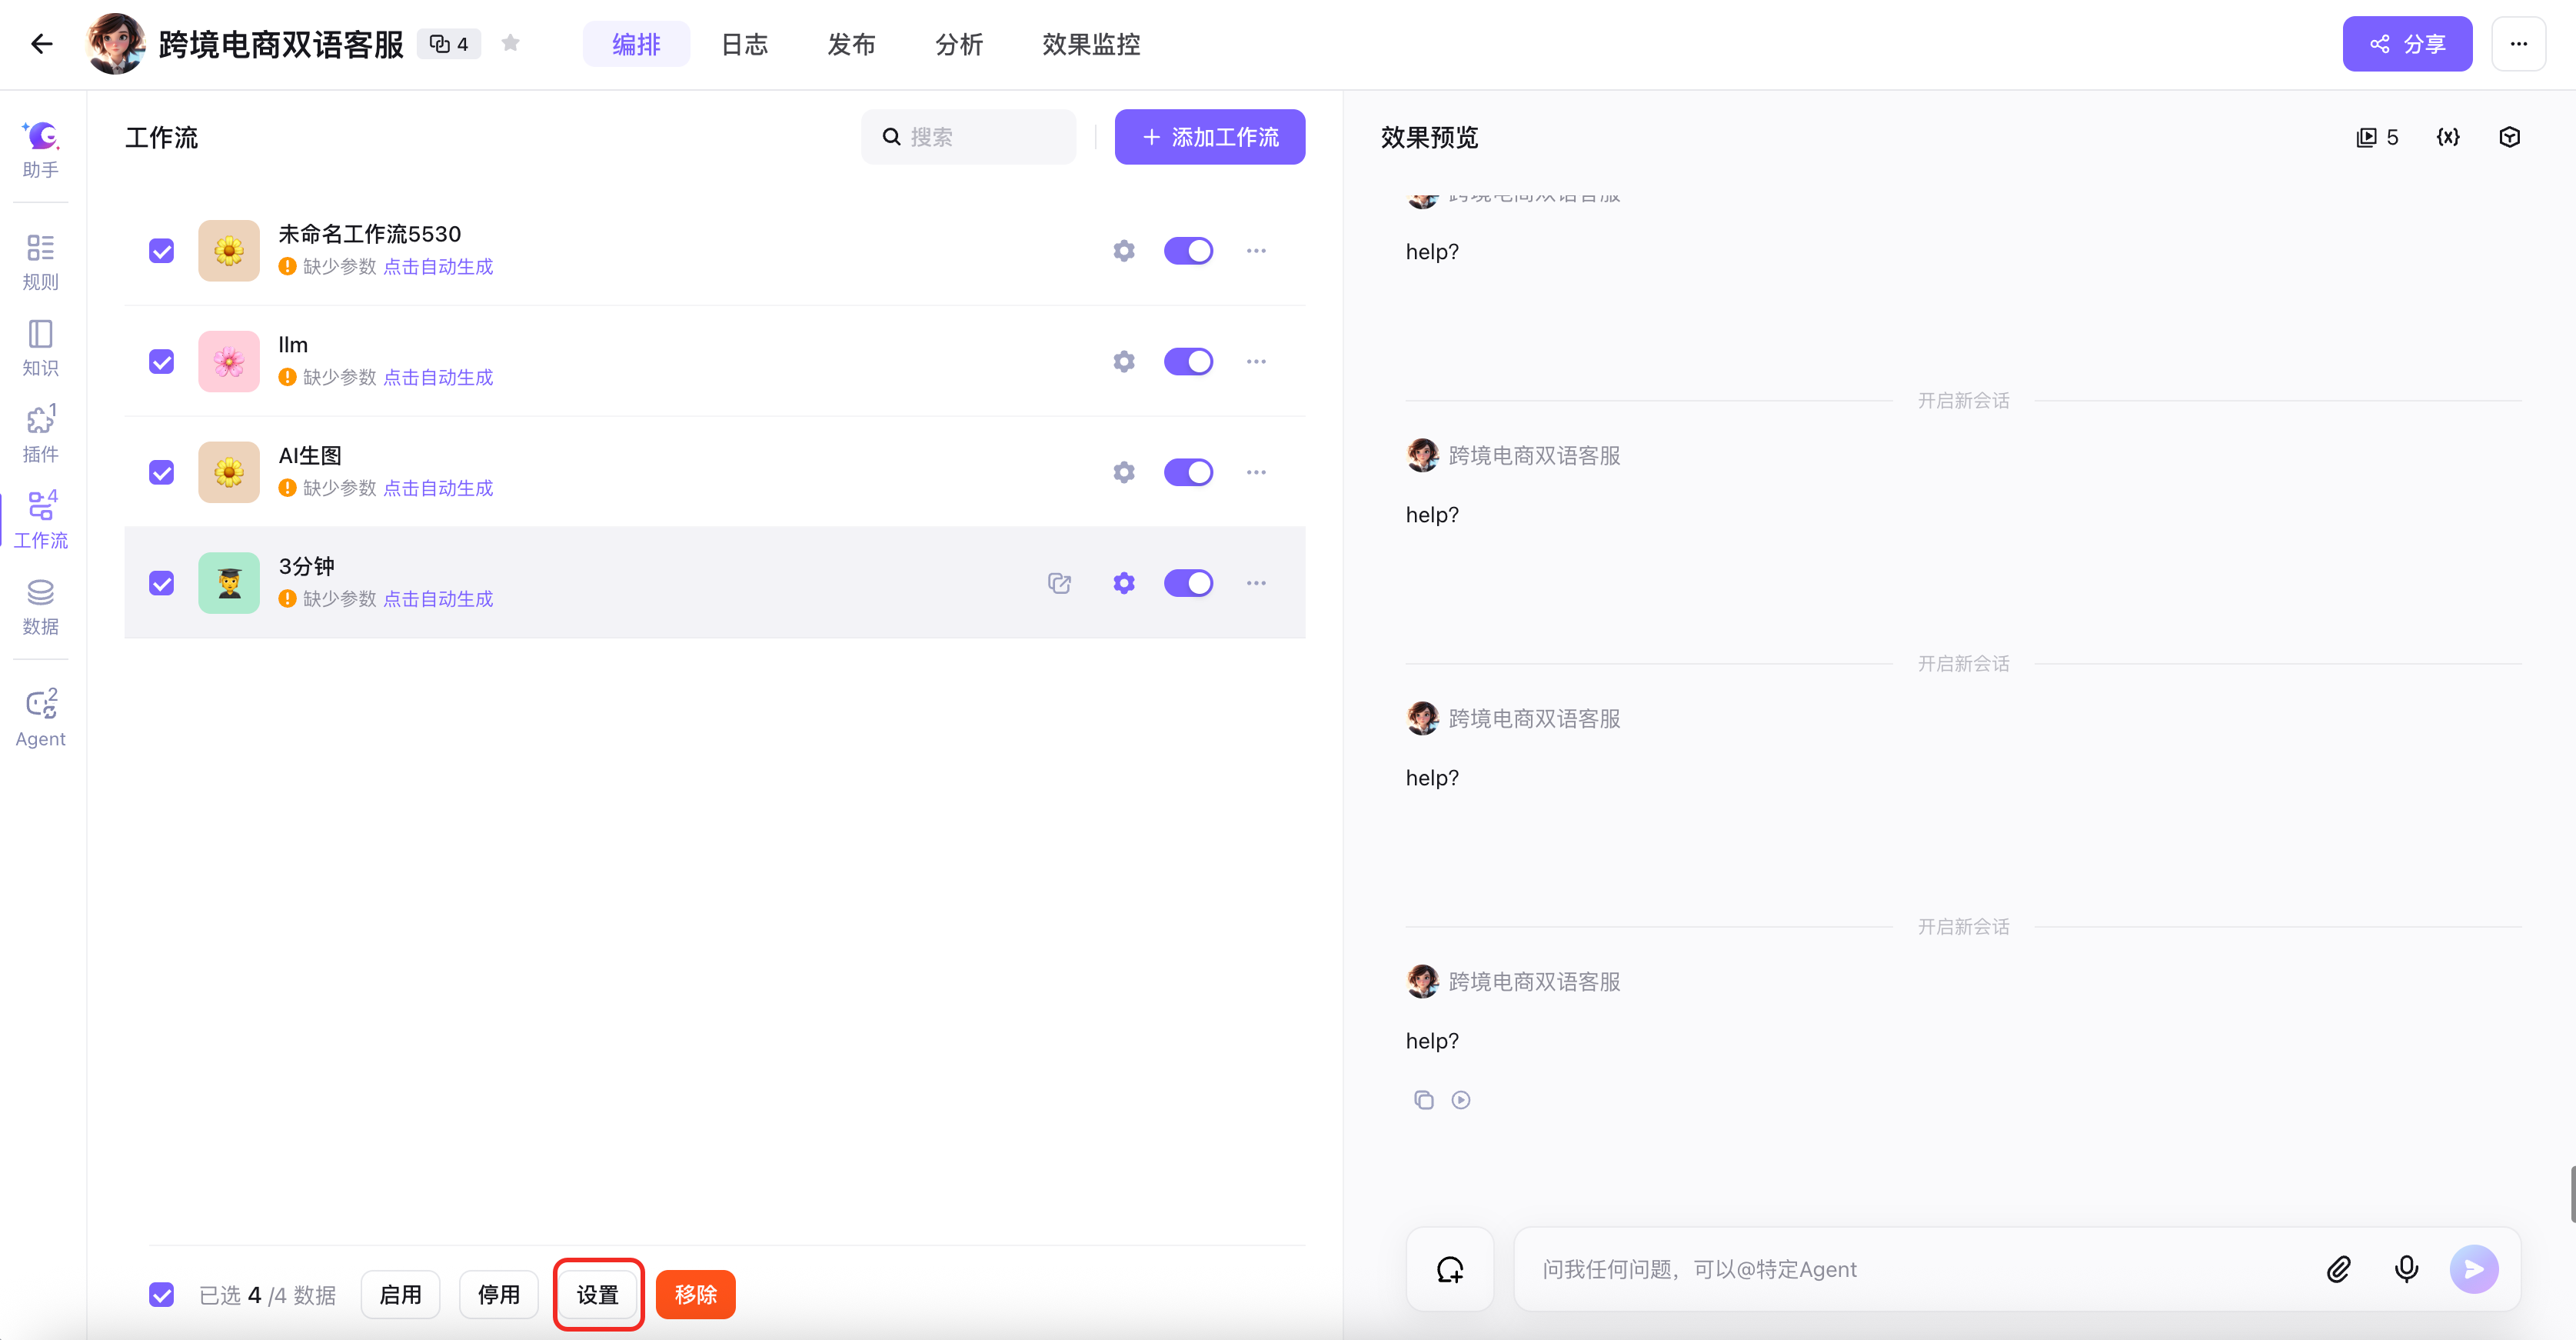Click the microphone voice input icon
This screenshot has height=1340, width=2576.
click(2406, 1269)
